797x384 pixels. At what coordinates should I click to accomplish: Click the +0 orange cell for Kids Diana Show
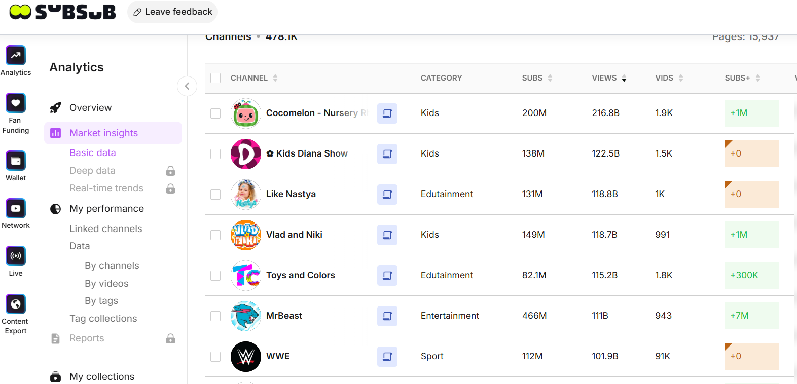[x=752, y=153]
